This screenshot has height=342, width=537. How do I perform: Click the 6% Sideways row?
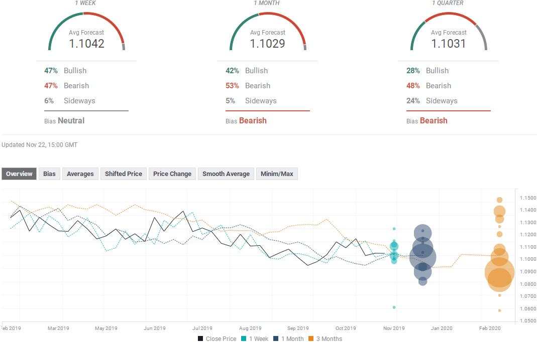pos(70,101)
